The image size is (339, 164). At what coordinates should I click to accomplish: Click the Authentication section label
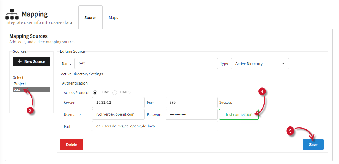click(75, 83)
